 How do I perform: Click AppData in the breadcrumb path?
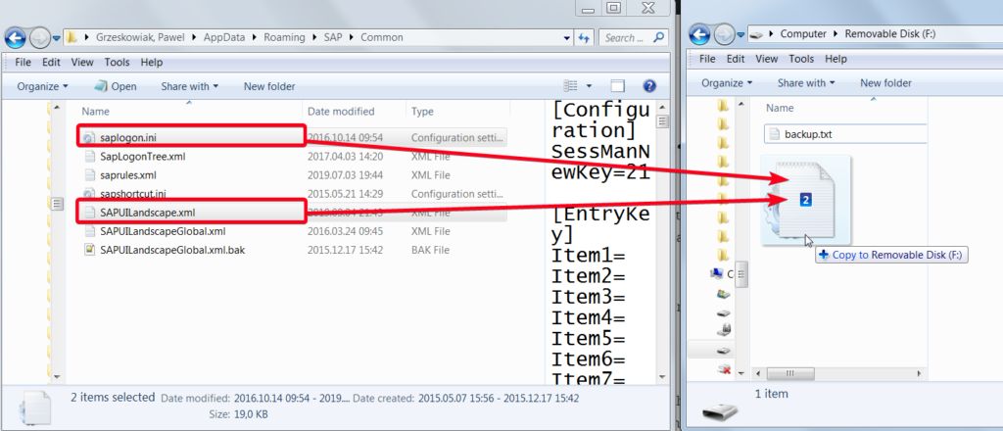click(224, 38)
